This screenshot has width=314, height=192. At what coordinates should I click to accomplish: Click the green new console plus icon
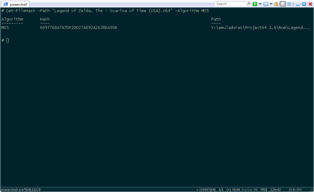(x=255, y=4)
